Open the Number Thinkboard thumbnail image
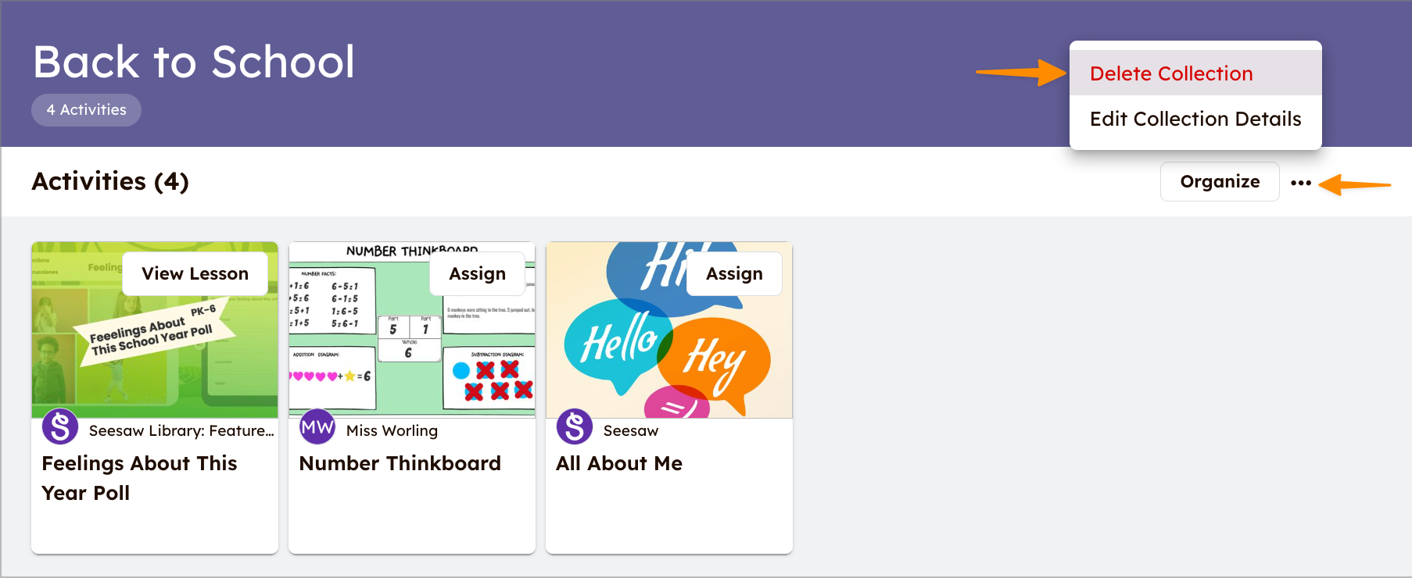 pyautogui.click(x=412, y=351)
